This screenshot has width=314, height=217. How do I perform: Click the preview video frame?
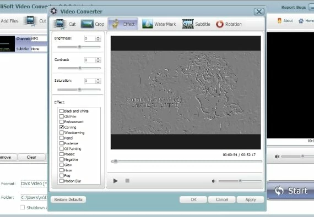pos(186,92)
